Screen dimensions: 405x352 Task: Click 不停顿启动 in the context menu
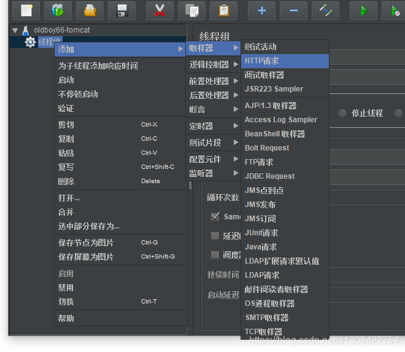point(121,94)
